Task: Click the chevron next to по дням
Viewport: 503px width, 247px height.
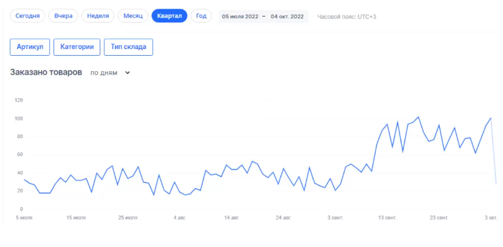Action: (127, 73)
